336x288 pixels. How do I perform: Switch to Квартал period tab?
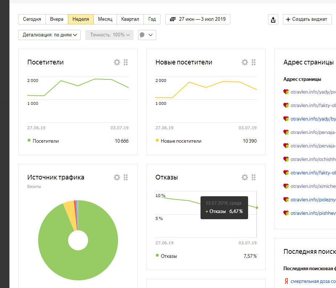coord(130,19)
